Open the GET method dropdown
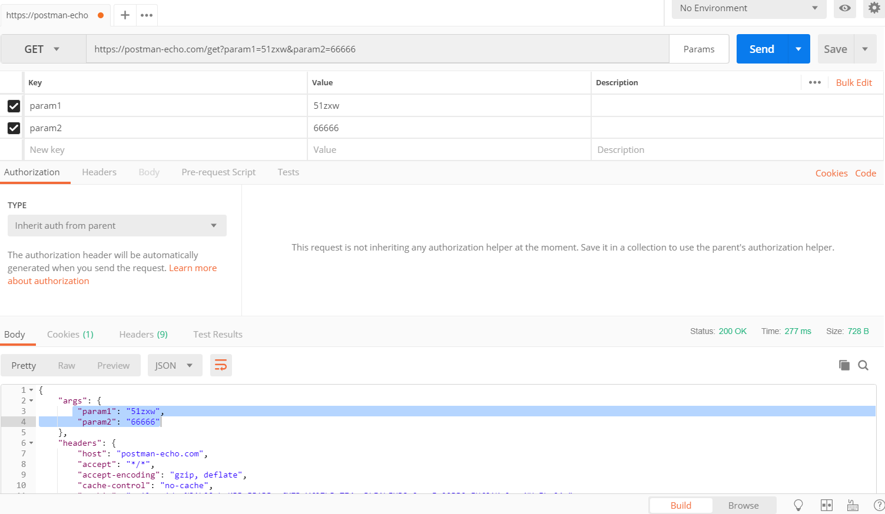The width and height of the screenshot is (885, 514). [44, 49]
